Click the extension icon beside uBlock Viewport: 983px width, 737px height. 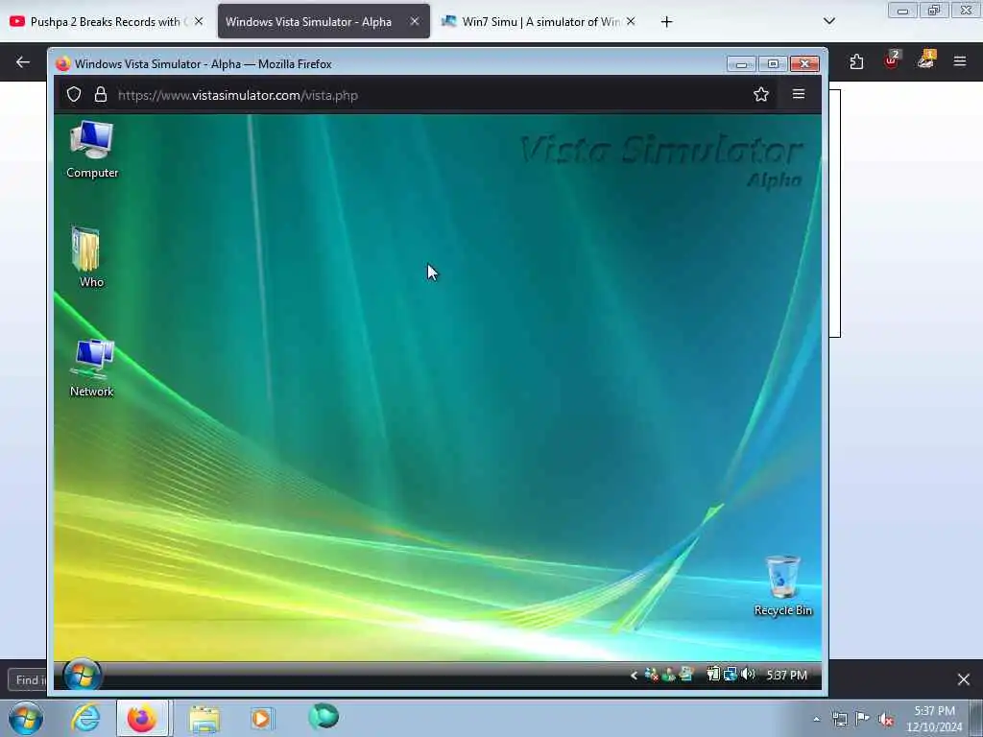click(926, 60)
